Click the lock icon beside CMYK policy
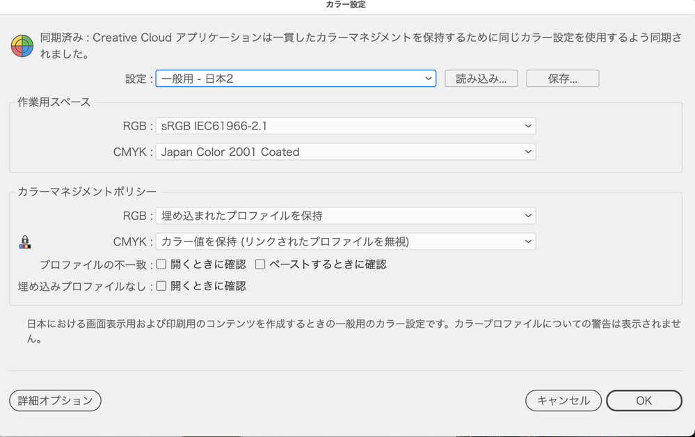Image resolution: width=695 pixels, height=437 pixels. click(26, 241)
